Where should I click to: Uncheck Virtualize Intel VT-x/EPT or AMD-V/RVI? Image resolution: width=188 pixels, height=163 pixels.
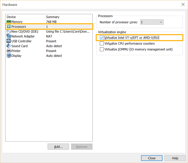tap(102, 38)
